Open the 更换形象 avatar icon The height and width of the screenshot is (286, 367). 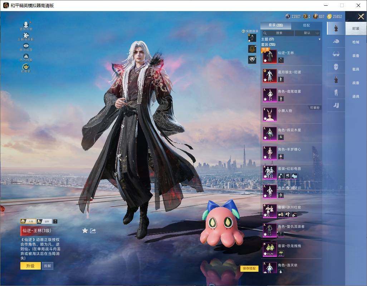tap(26, 25)
